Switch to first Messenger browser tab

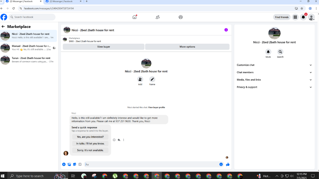click(23, 1)
